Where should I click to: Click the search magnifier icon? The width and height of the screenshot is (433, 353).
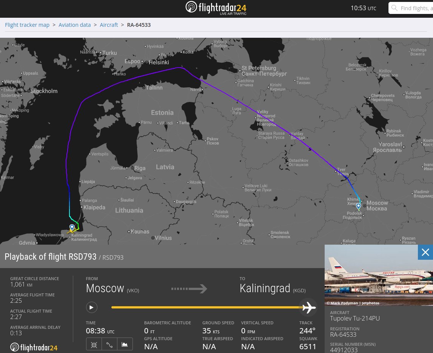(x=394, y=8)
